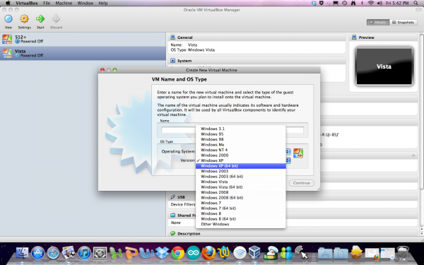
Task: Click the Vista preview thumbnail
Action: 384,66
